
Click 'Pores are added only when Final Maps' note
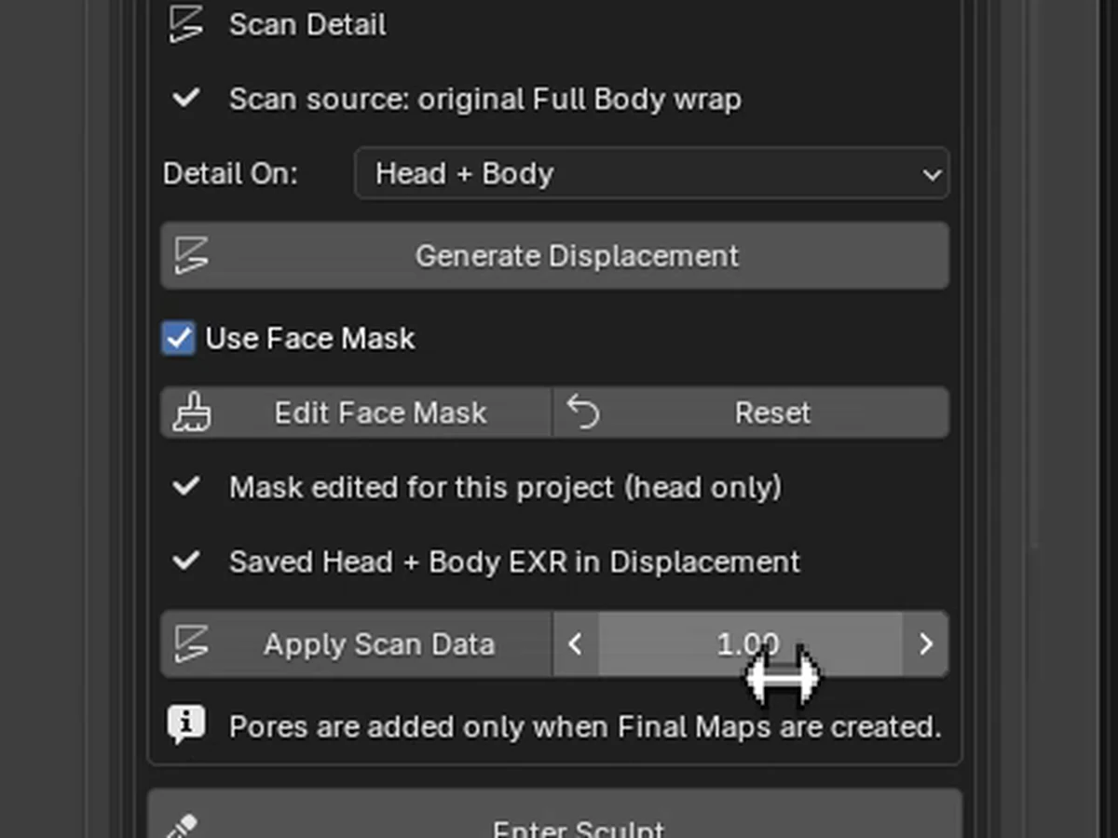pos(585,726)
